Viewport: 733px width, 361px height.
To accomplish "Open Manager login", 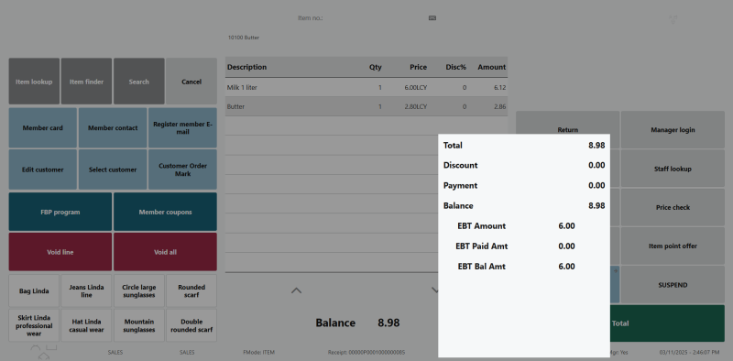I will (x=673, y=129).
